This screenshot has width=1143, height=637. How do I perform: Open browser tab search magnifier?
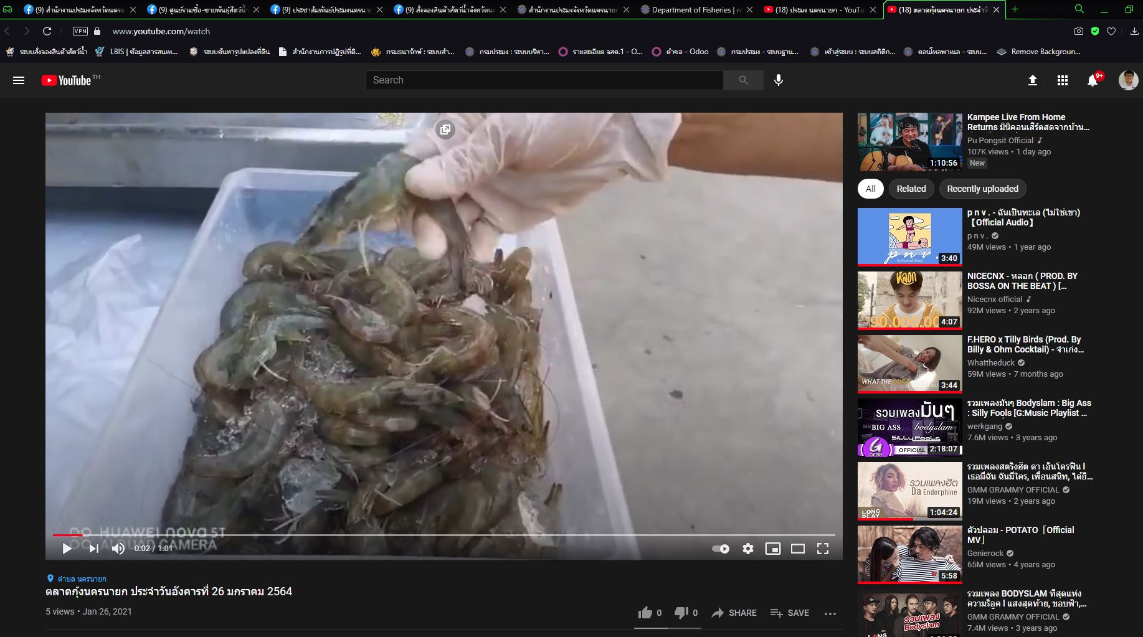(x=1079, y=9)
